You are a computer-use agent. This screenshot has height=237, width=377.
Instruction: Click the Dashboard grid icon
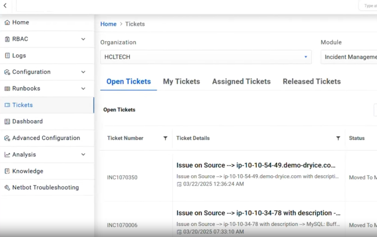(7, 121)
